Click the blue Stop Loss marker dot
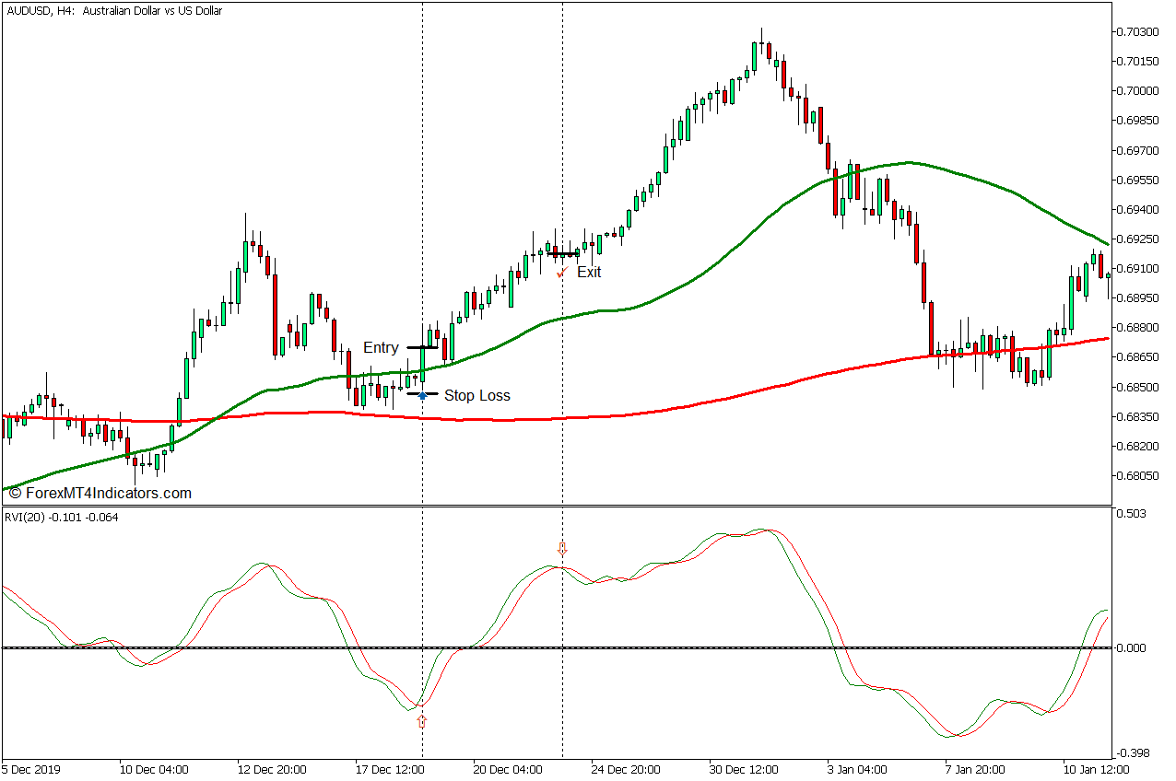 point(422,395)
